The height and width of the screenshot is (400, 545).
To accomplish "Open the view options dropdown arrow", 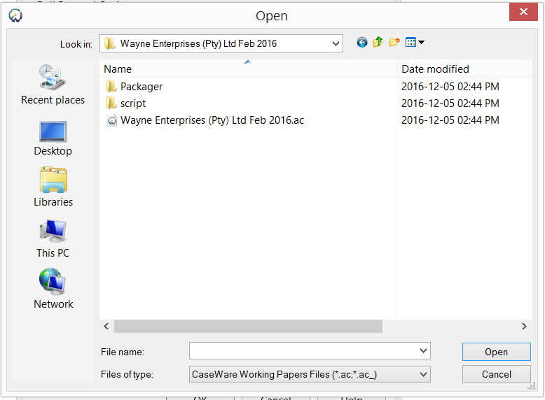I will click(x=421, y=43).
